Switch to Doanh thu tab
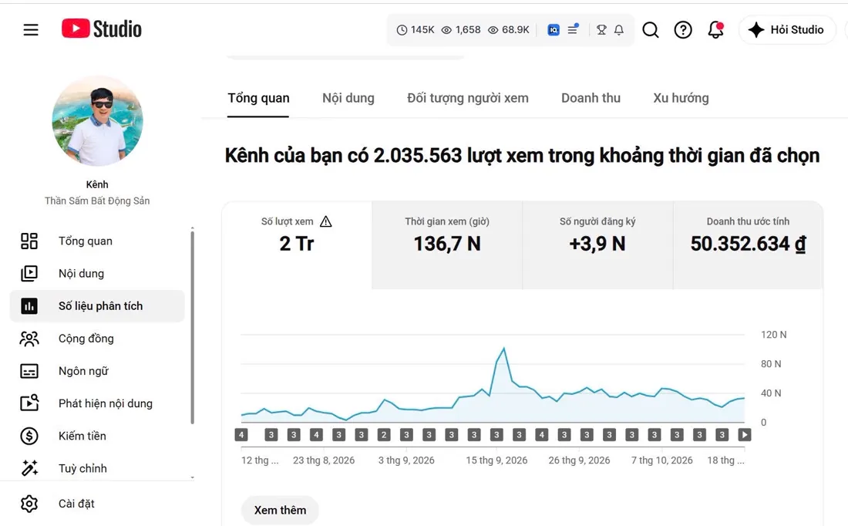This screenshot has width=848, height=526. click(x=591, y=98)
